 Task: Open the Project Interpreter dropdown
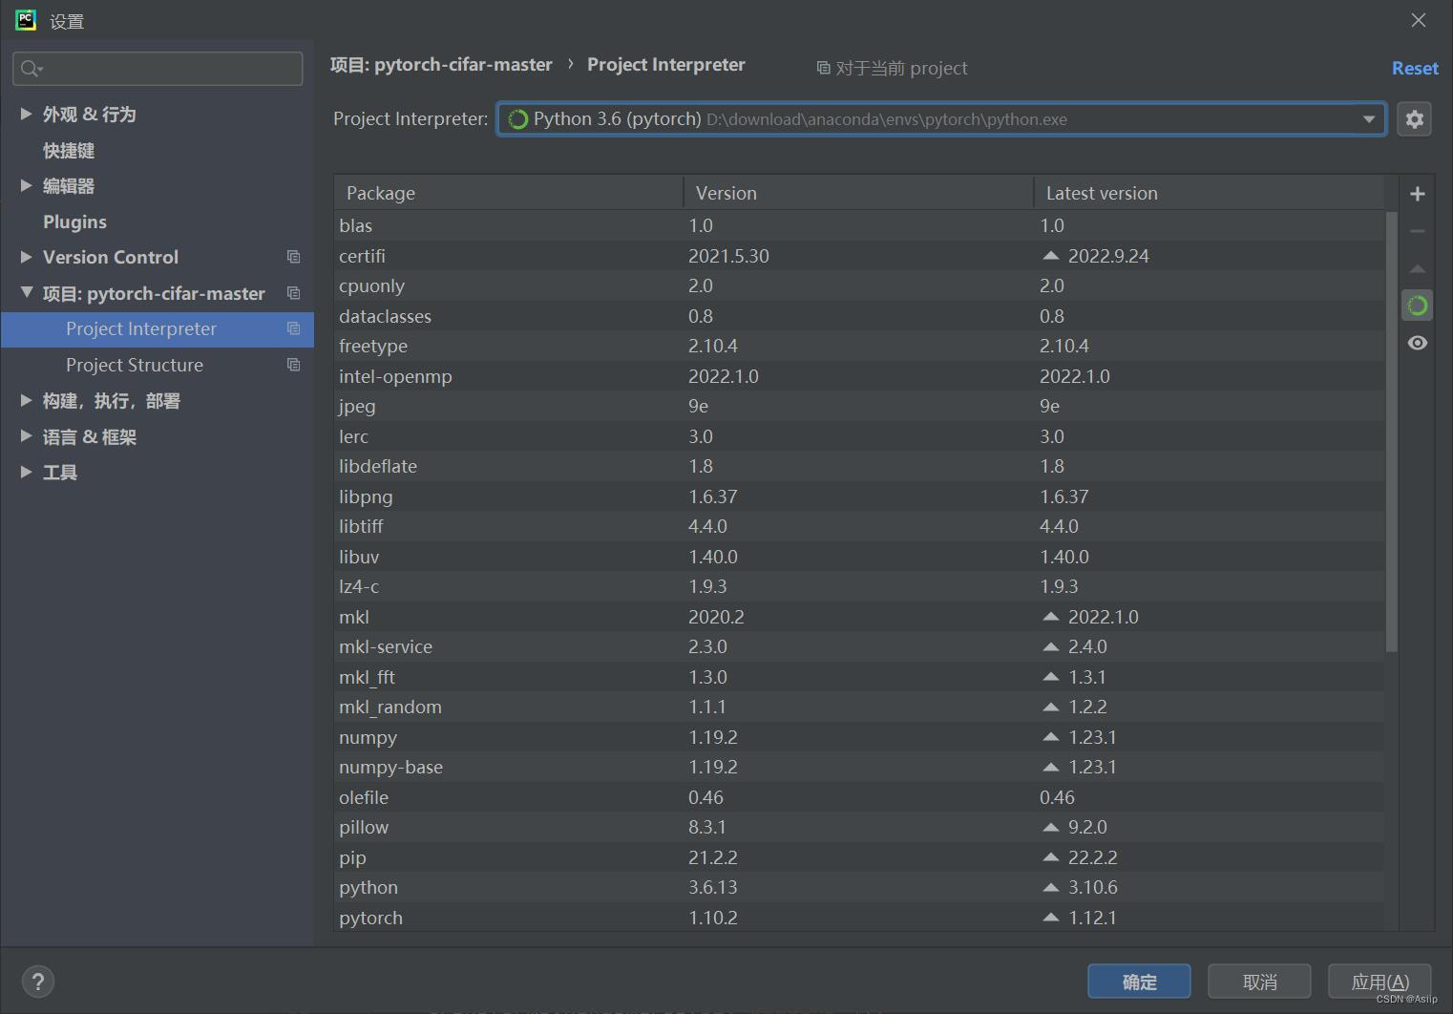click(941, 118)
